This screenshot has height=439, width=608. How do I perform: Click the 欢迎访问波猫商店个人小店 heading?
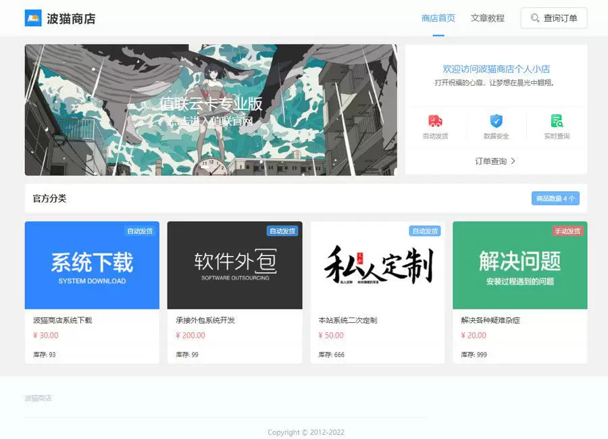[497, 69]
